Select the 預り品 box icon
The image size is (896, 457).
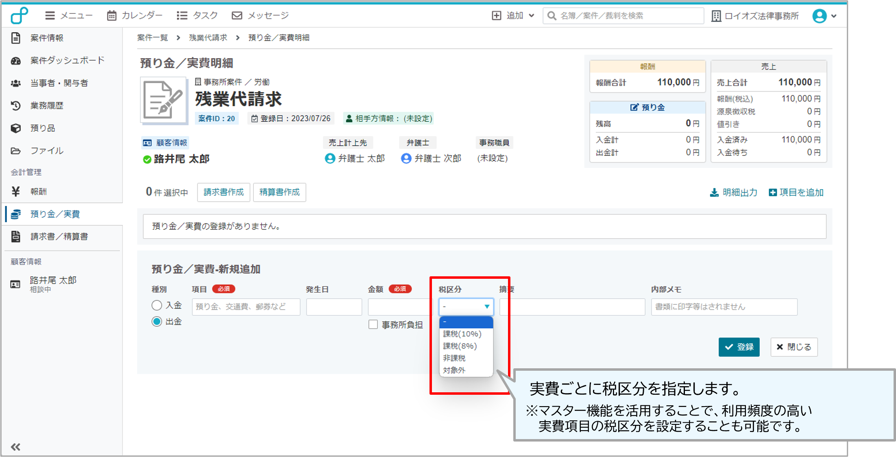[15, 128]
